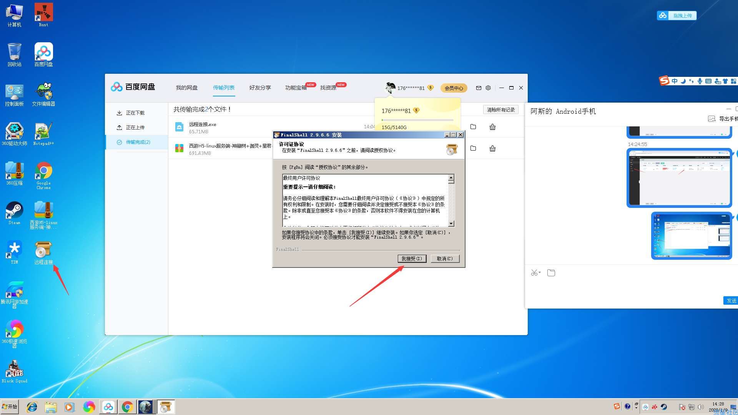The height and width of the screenshot is (415, 738).
Task: Click the Sogou input microphone icon
Action: coord(700,81)
